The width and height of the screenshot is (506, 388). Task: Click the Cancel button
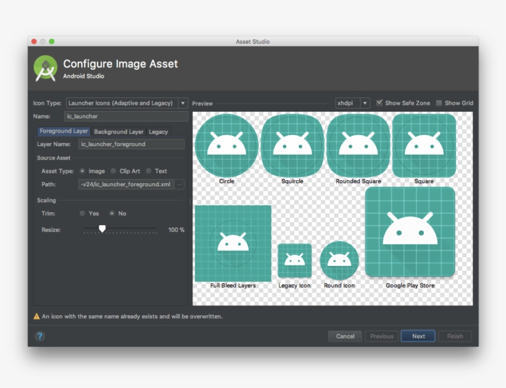pyautogui.click(x=345, y=336)
